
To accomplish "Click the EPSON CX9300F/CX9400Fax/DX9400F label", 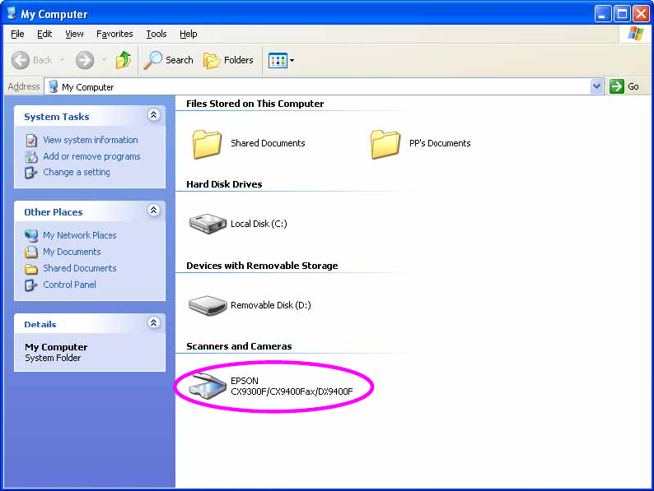I will (x=292, y=386).
